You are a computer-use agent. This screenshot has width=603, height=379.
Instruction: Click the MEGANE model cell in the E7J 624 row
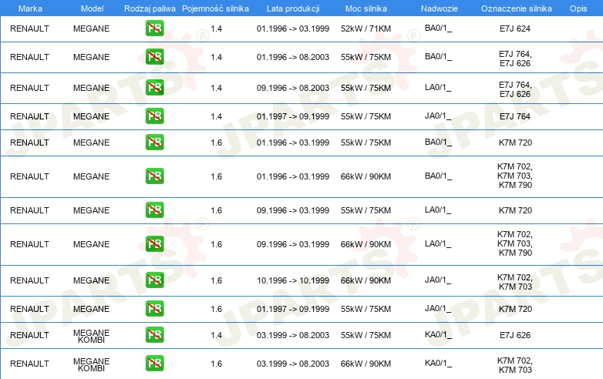(x=92, y=29)
